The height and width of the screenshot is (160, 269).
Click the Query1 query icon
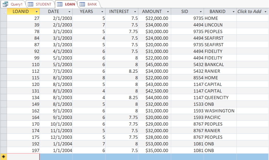(6, 4)
